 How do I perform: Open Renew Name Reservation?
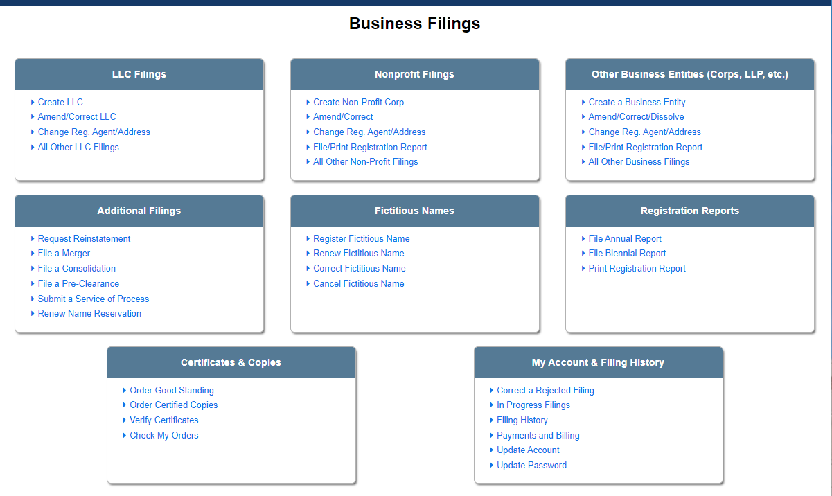pyautogui.click(x=89, y=313)
